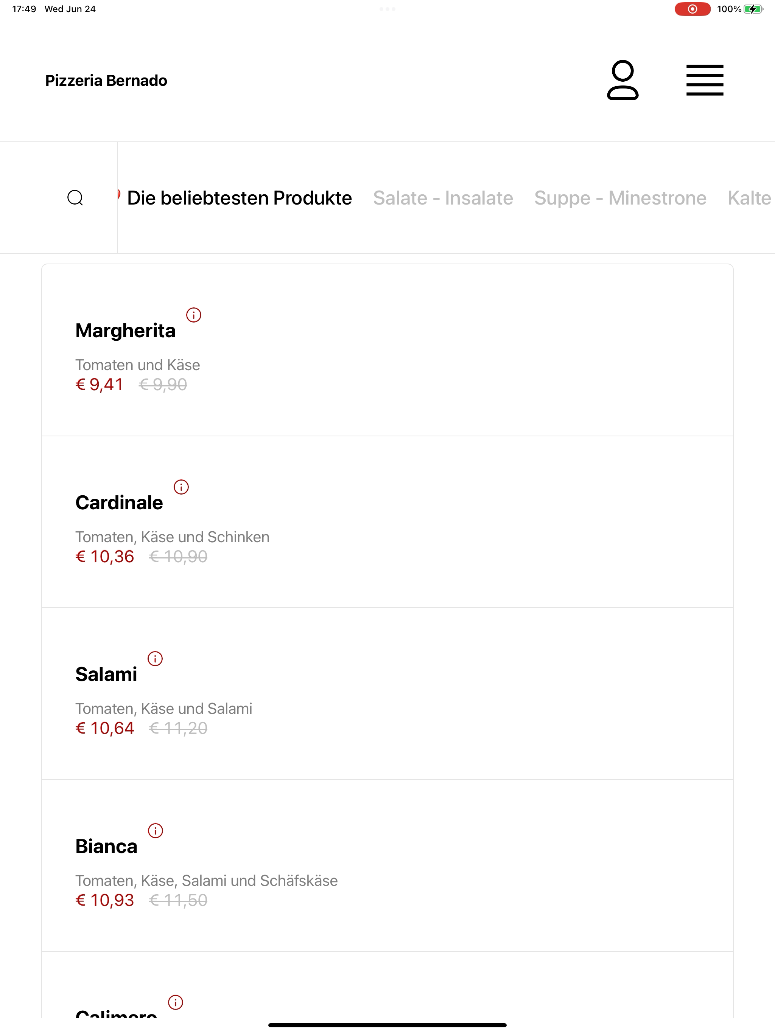Screen dimensions: 775x1033
Task: Show info for Calimero pizza
Action: (x=175, y=1002)
